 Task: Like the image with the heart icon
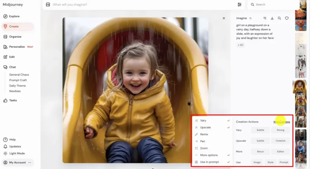[x=287, y=18]
